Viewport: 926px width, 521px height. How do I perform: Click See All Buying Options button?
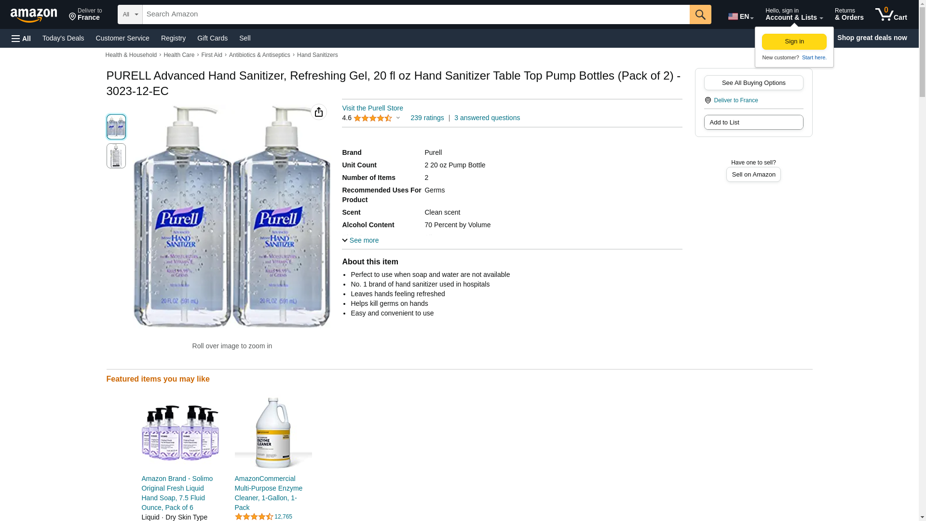753,82
